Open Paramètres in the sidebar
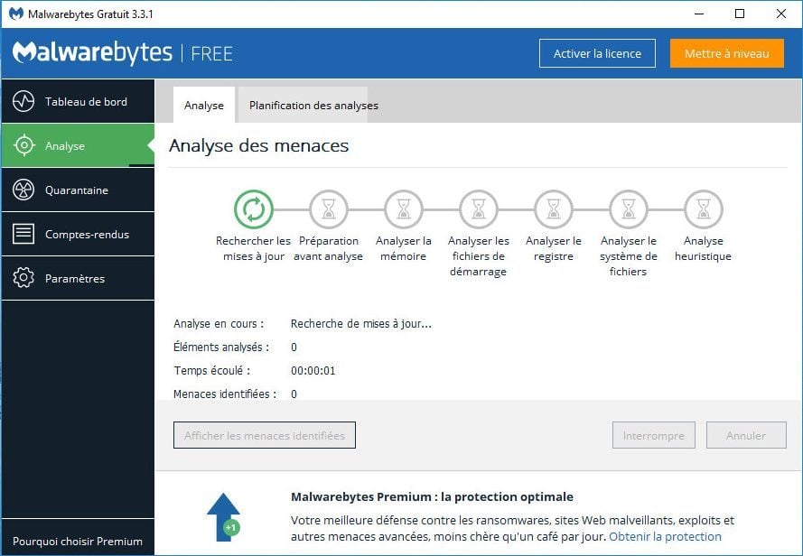The height and width of the screenshot is (556, 803). [78, 278]
